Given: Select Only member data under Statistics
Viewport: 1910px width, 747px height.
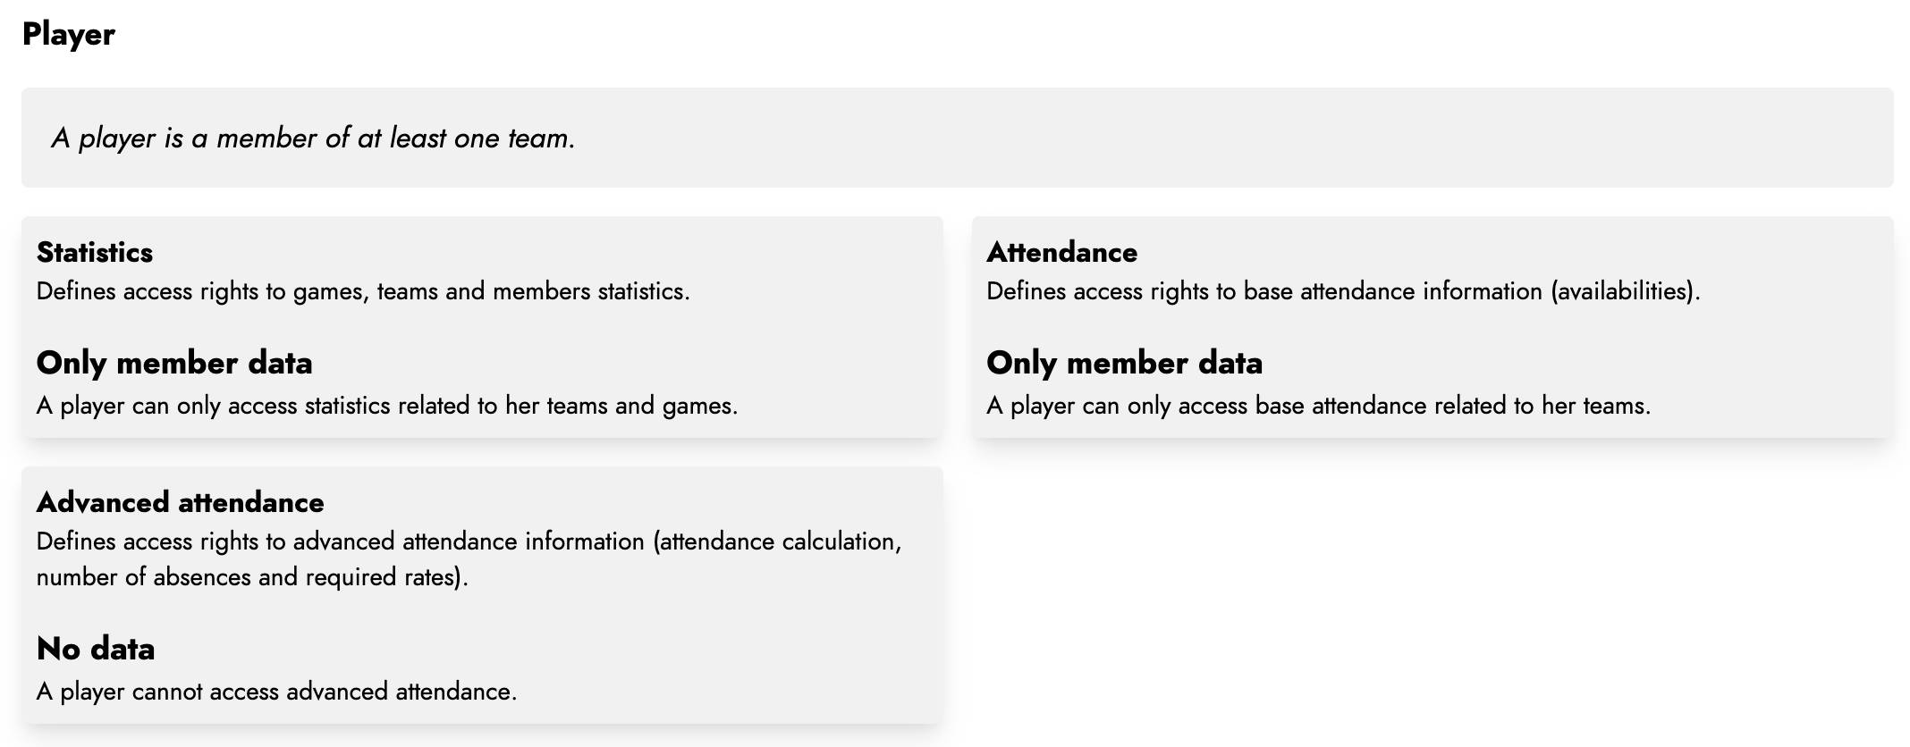Looking at the screenshot, I should point(174,363).
